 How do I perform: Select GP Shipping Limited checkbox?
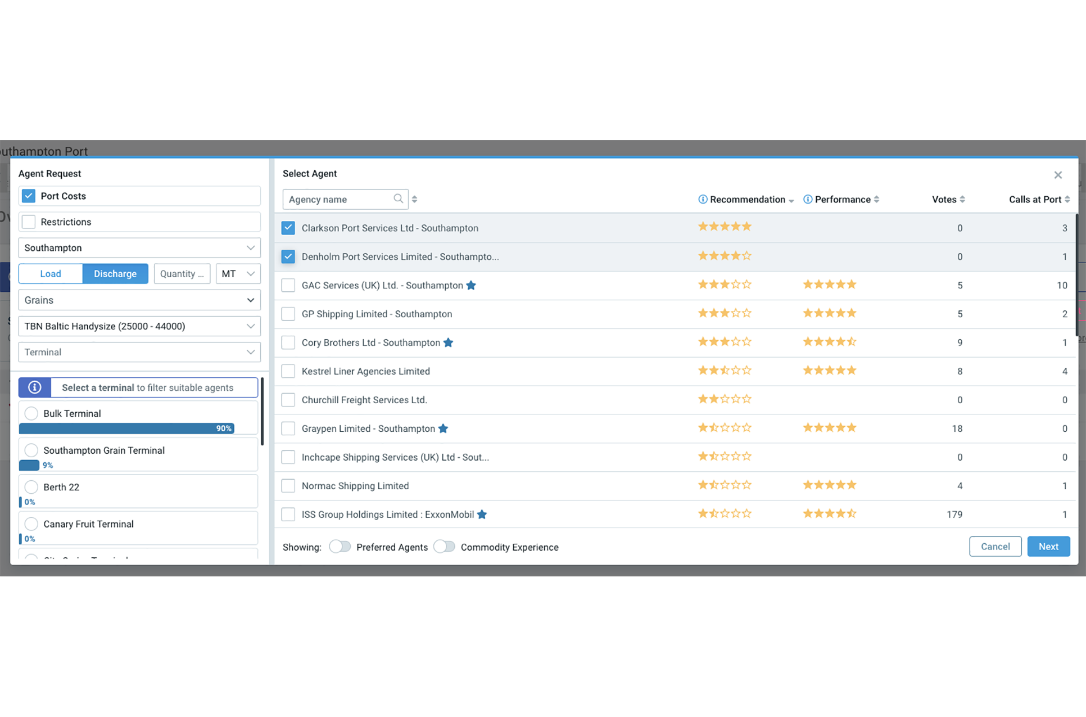click(288, 314)
